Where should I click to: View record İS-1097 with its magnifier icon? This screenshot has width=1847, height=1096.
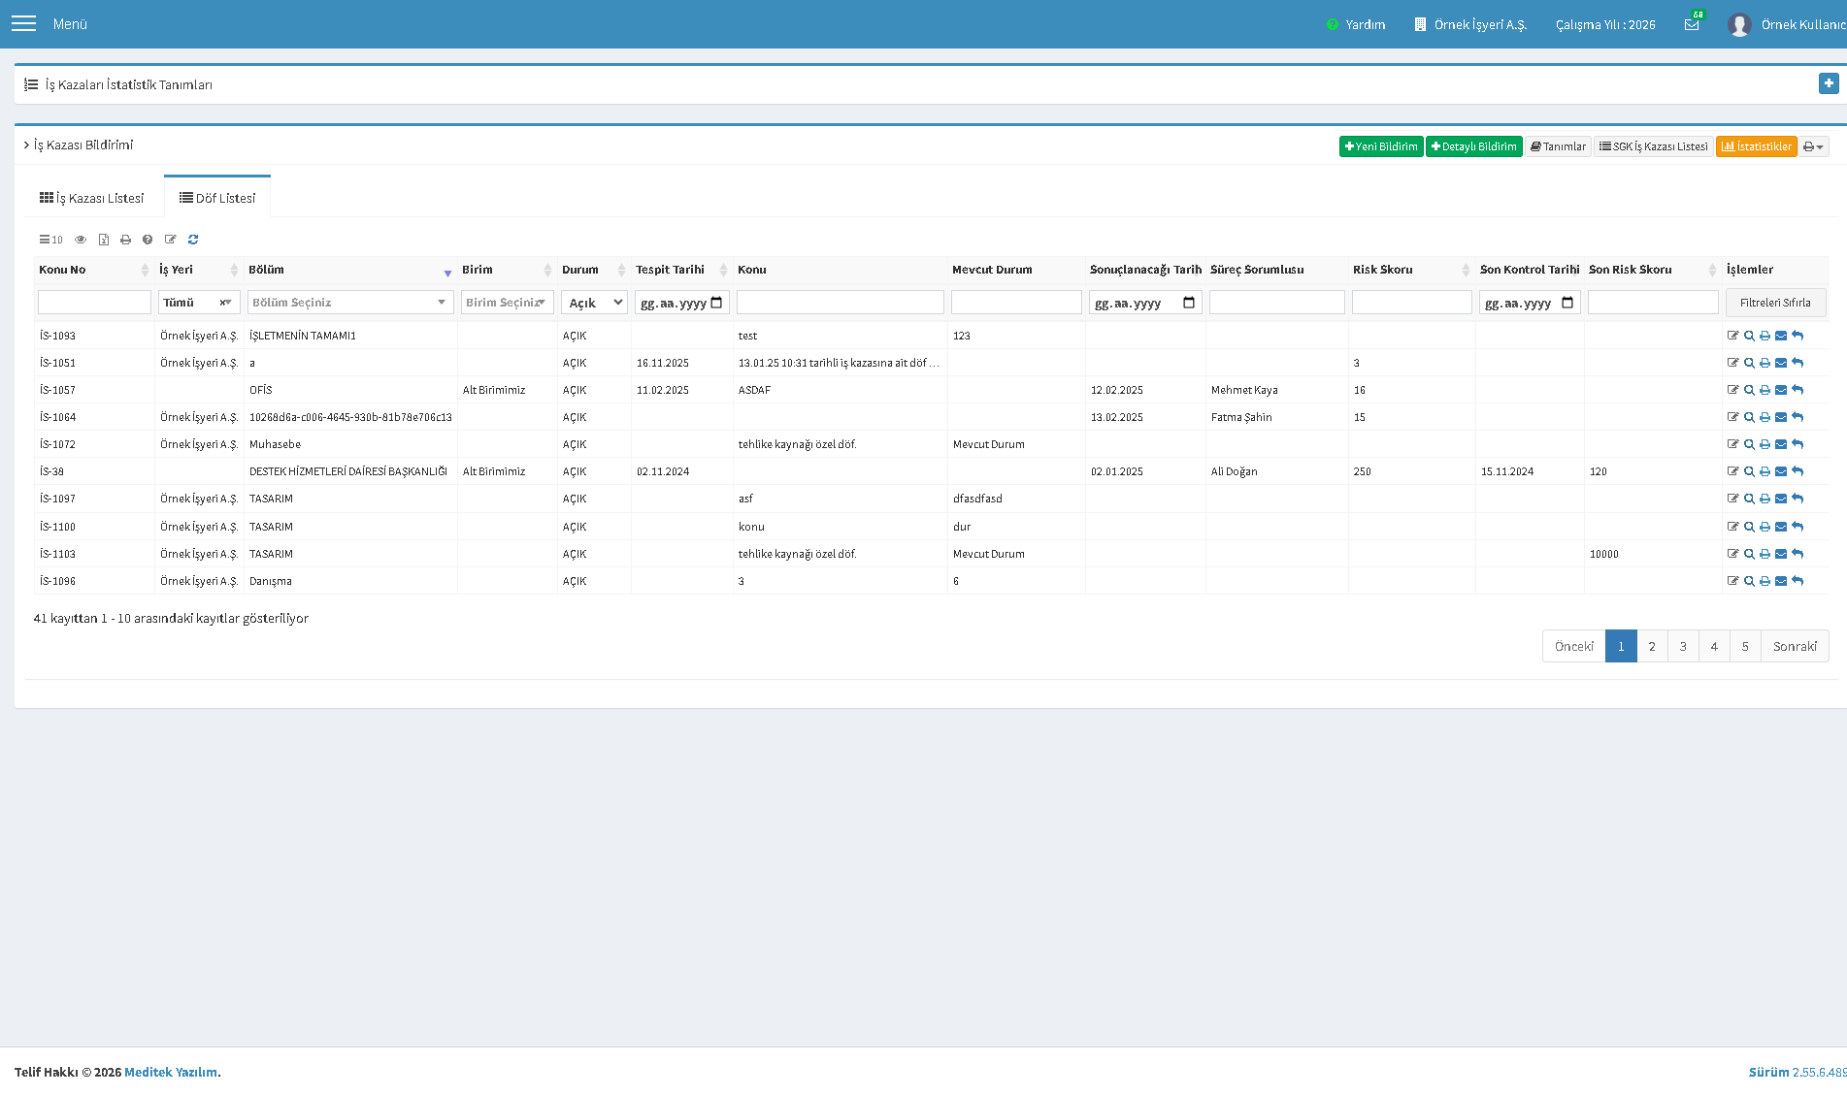[x=1749, y=499]
